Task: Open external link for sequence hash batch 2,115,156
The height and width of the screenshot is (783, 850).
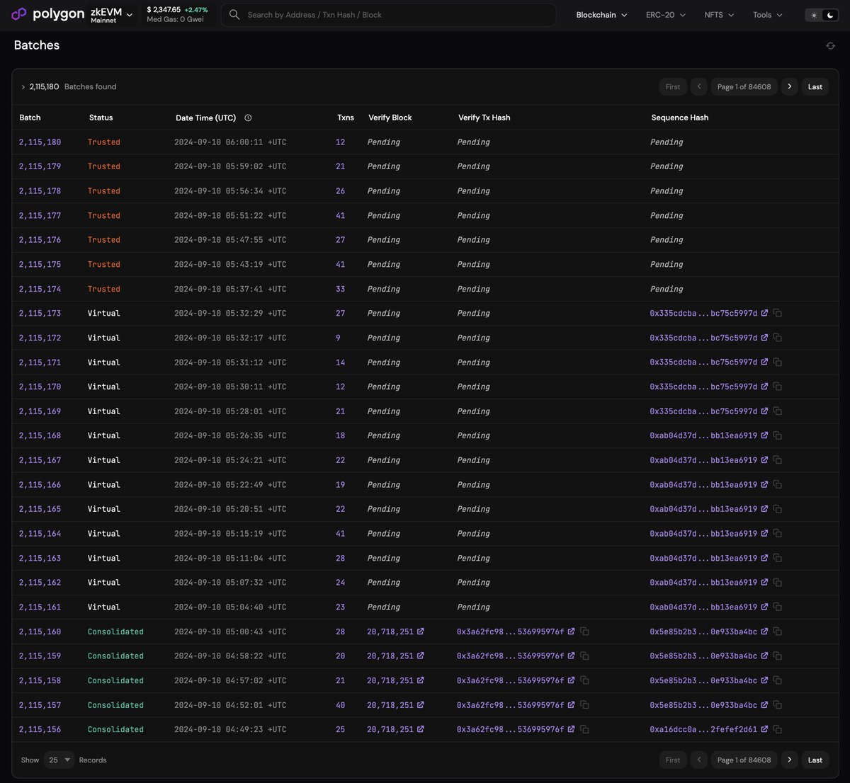Action: click(x=764, y=729)
